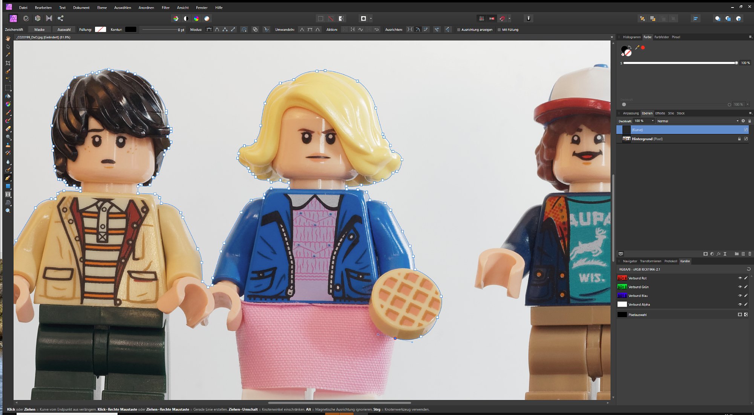Toggle visibility of Hintergrund layer

[x=746, y=139]
